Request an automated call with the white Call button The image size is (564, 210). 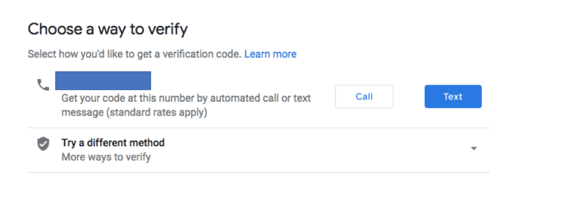(x=364, y=97)
